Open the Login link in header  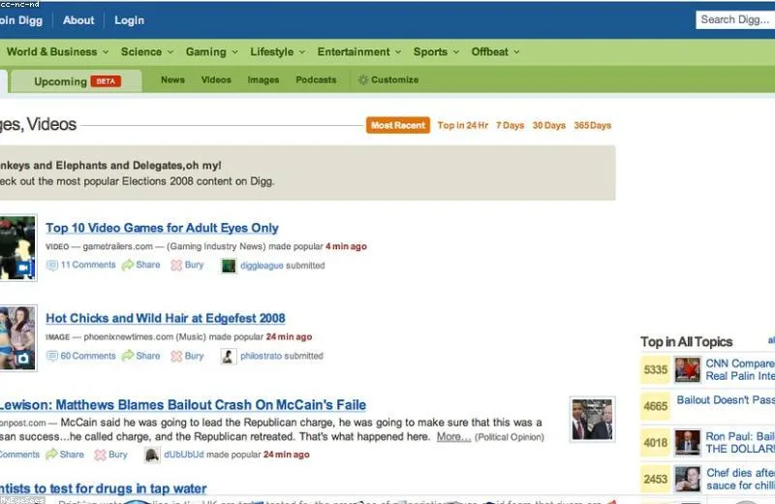pos(130,20)
